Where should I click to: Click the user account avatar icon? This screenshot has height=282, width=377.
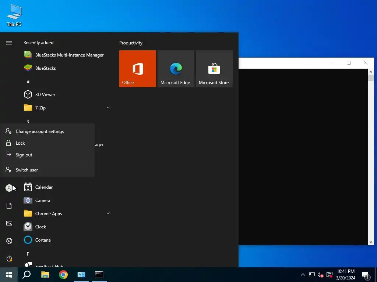9,188
